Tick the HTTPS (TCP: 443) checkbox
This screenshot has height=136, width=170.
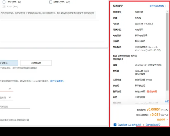[51, 2]
